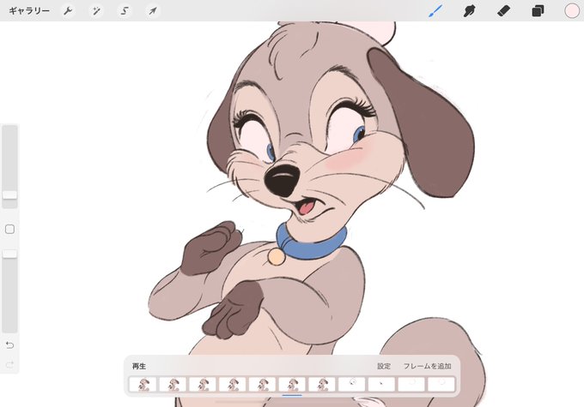Screen dimensions: 584x407
Task: Redo with the sidebar redo arrow
Action: (x=9, y=365)
